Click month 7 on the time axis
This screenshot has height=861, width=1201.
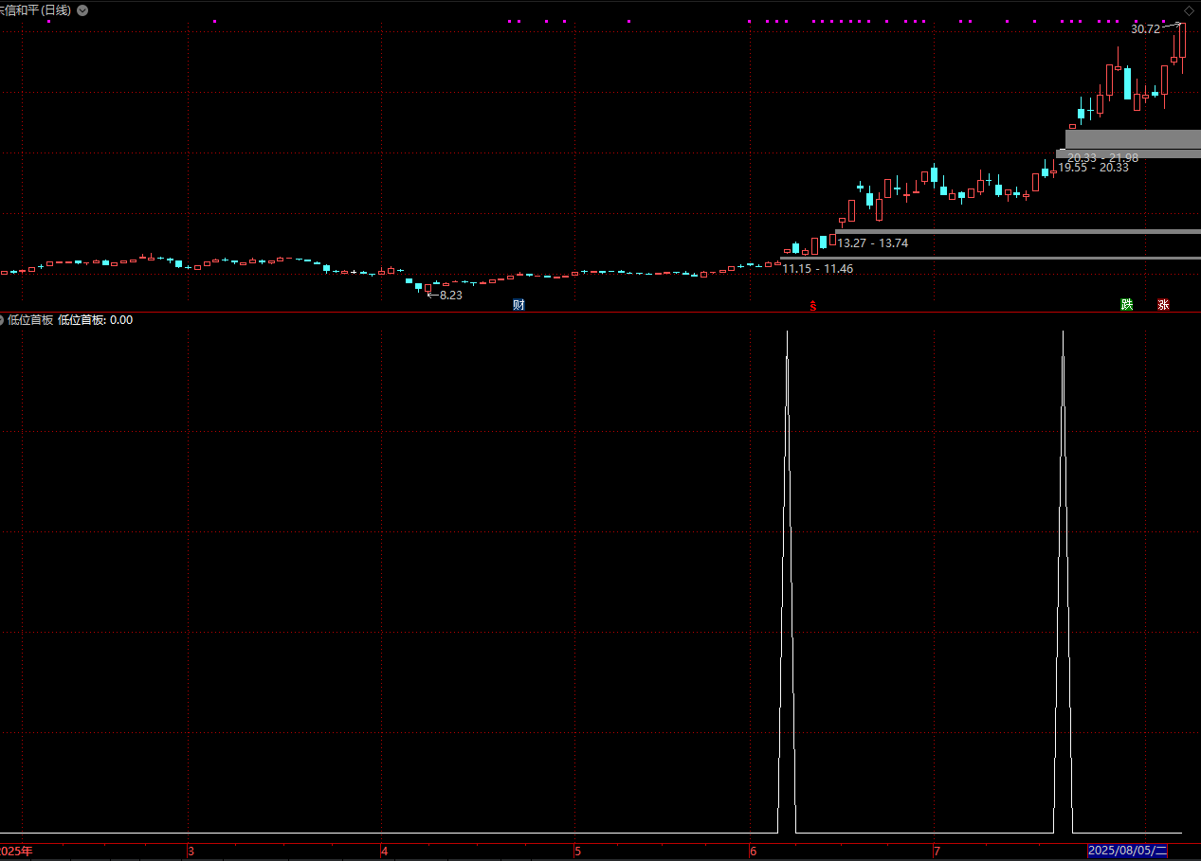pyautogui.click(x=936, y=852)
